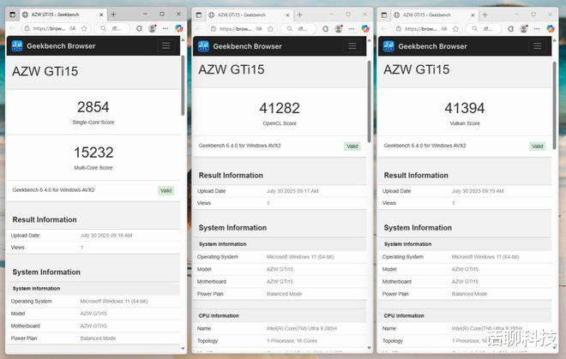Screen dimensions: 566x359
Task: Click upload date July 30 2025 09:16 AM
Action: 106,236
